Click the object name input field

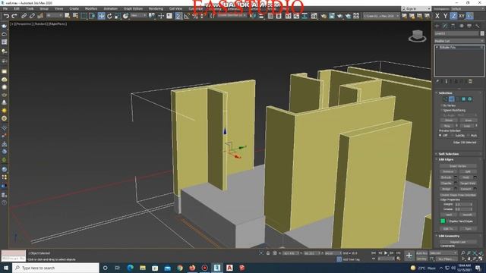tap(456, 33)
